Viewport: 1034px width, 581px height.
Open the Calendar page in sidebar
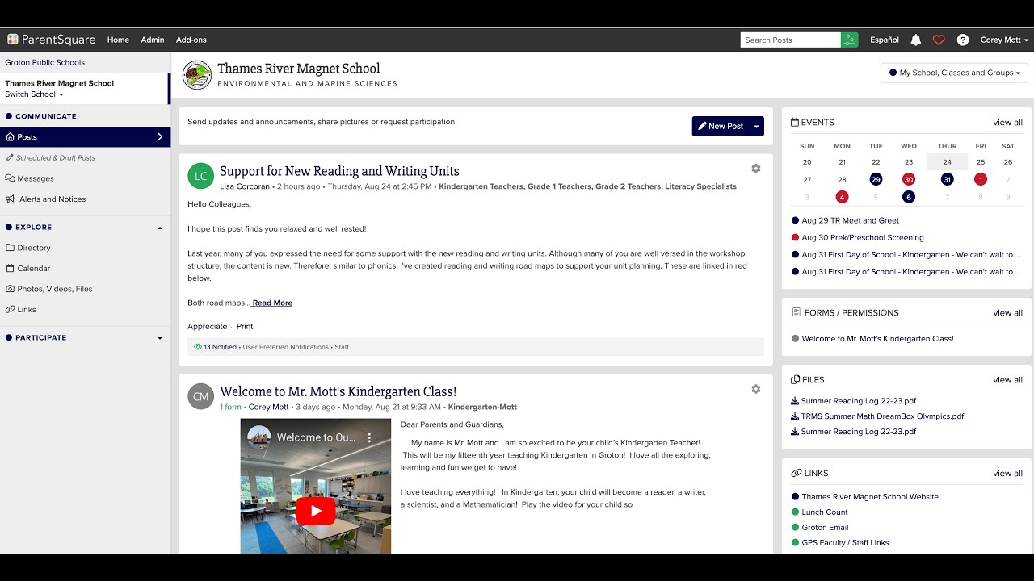click(28, 269)
